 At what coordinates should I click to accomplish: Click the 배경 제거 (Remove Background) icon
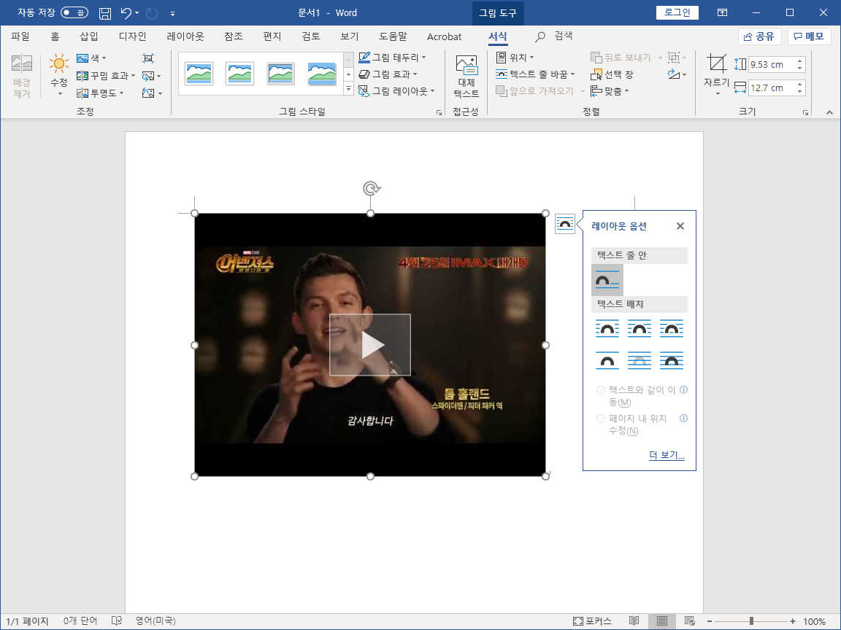pyautogui.click(x=21, y=77)
